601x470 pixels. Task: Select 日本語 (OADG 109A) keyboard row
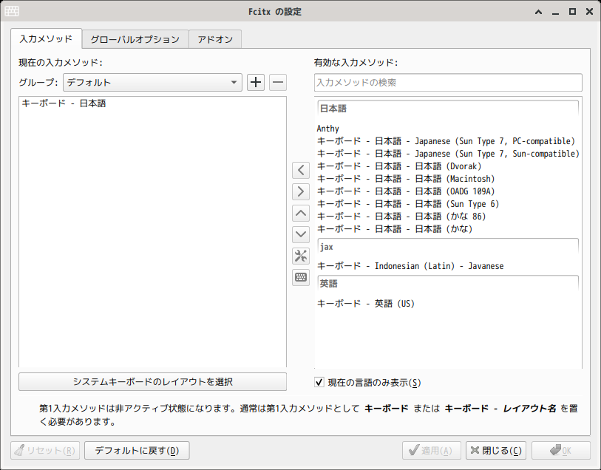pos(447,191)
